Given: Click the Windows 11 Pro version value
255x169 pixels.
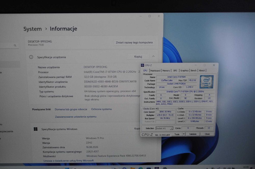Looking at the screenshot, I should tap(95, 138).
